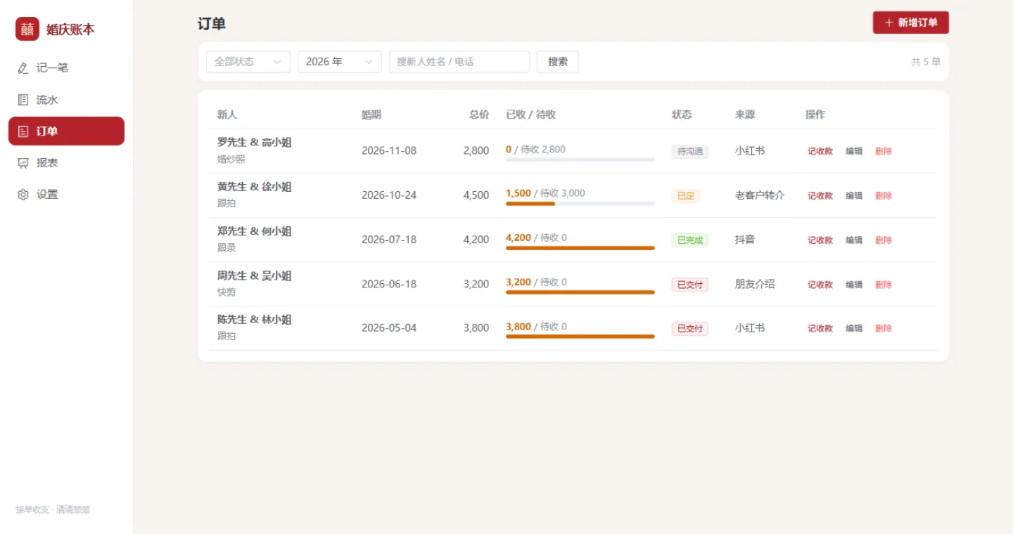
Task: Click the 老客户转介 source cell
Action: tap(760, 195)
